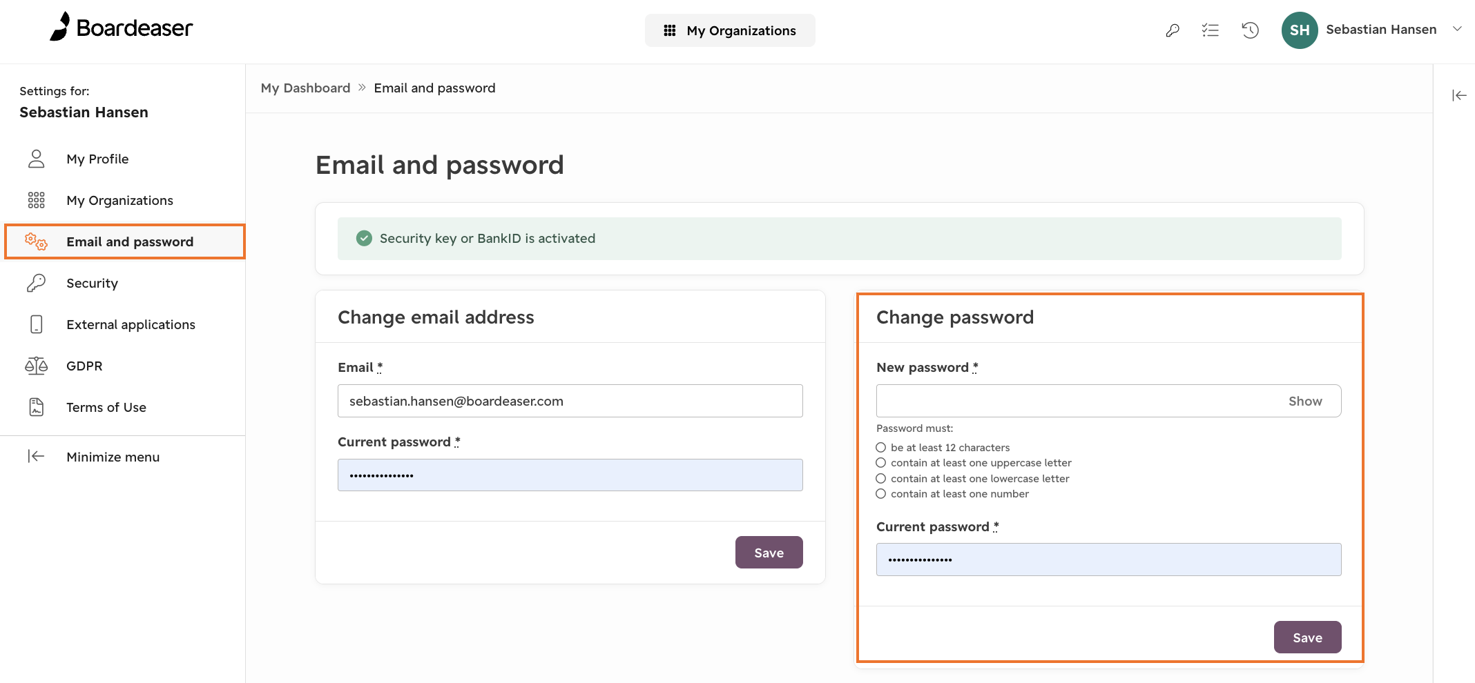Screen dimensions: 1475x683
Task: Click the Security key icon in sidebar
Action: [x=37, y=283]
